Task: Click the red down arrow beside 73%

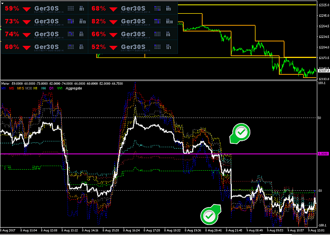Action: 27,22
